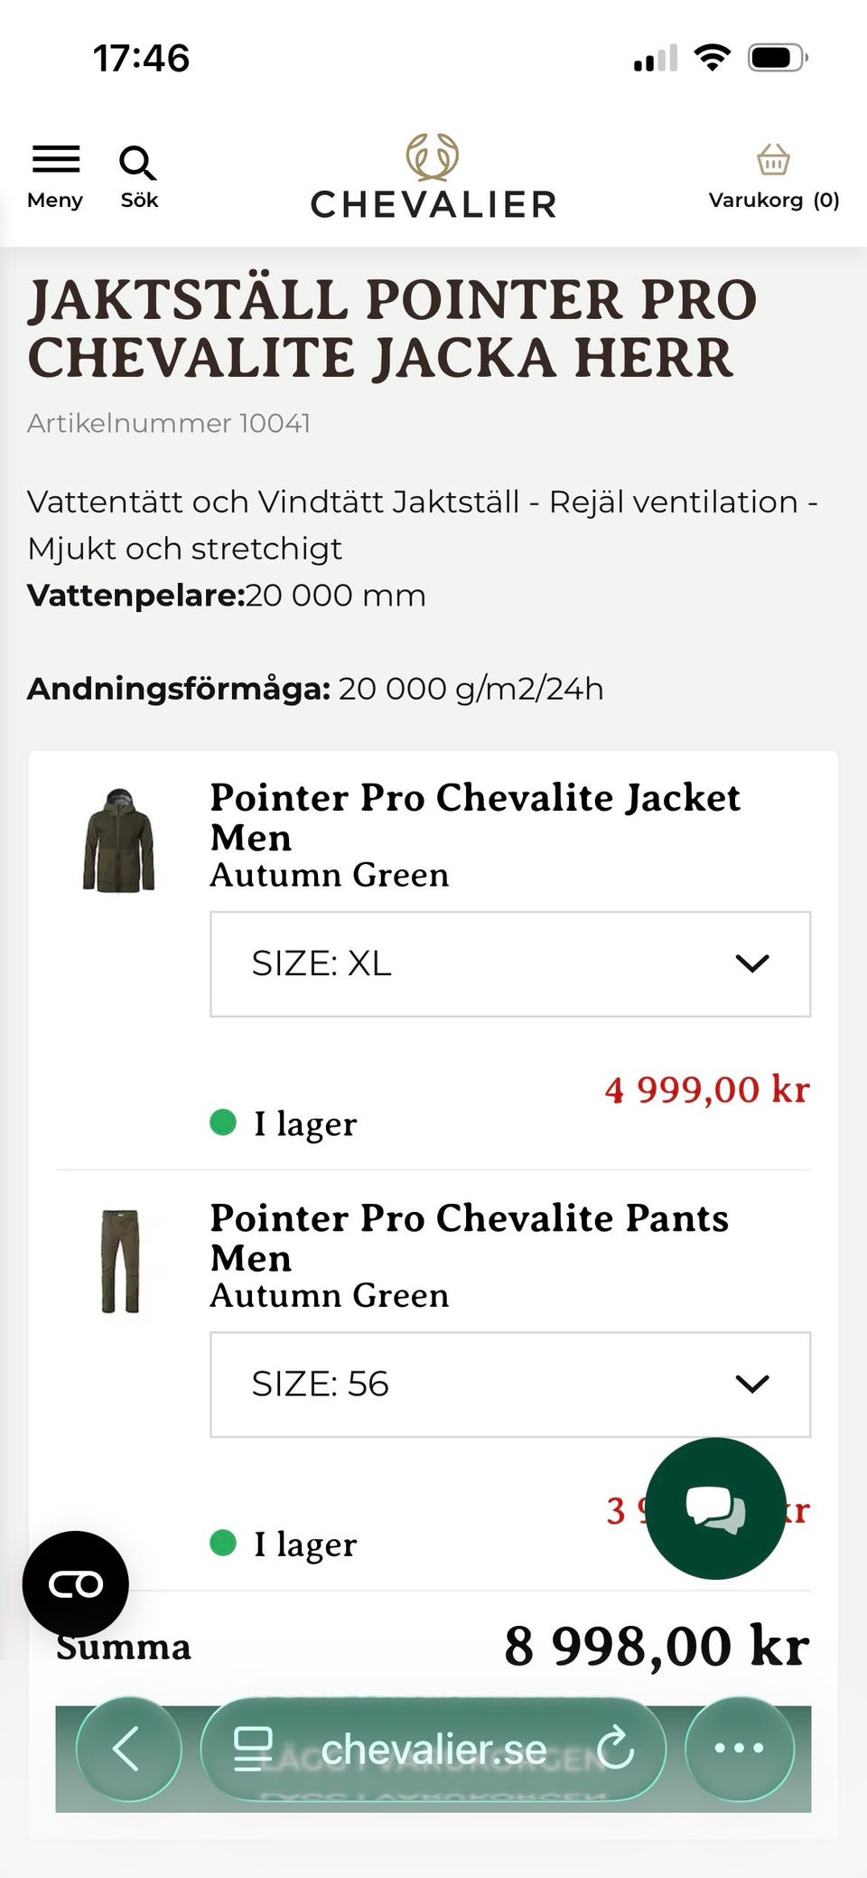Click the Chevalier logo

click(433, 179)
